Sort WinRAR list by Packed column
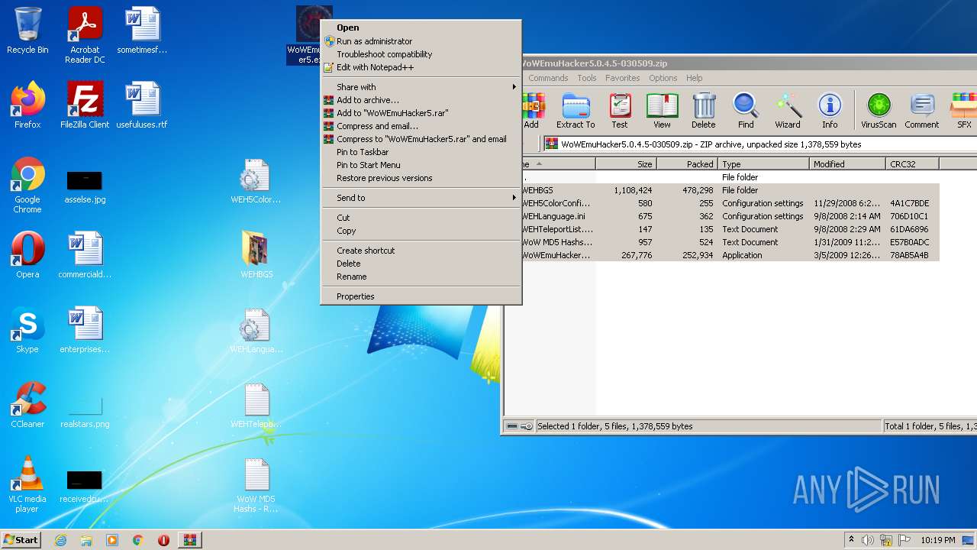This screenshot has height=550, width=977. (687, 164)
